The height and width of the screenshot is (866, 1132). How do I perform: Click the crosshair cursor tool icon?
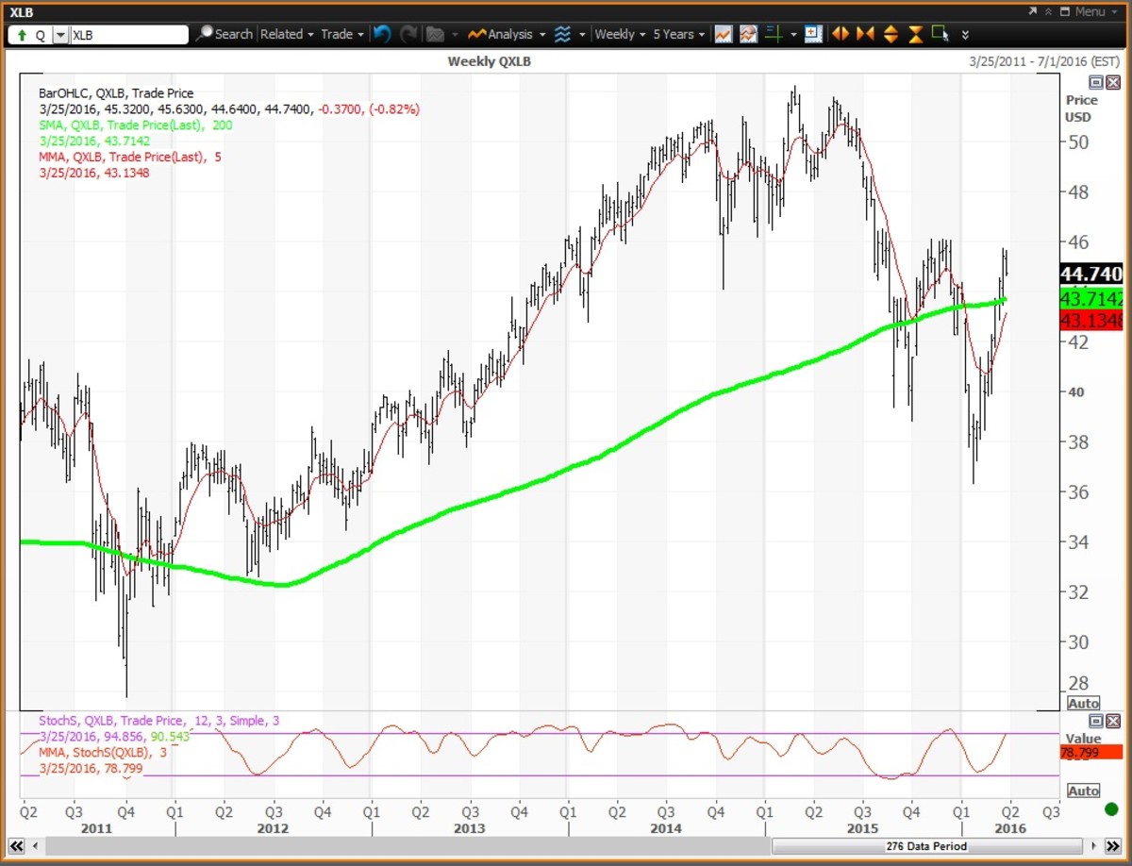coord(774,34)
